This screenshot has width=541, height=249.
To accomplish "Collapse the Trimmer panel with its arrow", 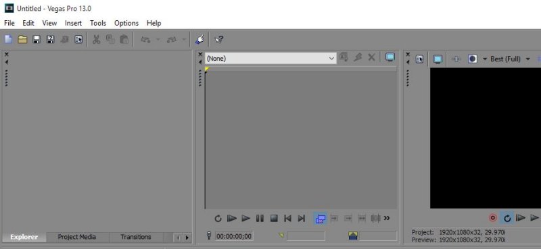I will (x=200, y=62).
